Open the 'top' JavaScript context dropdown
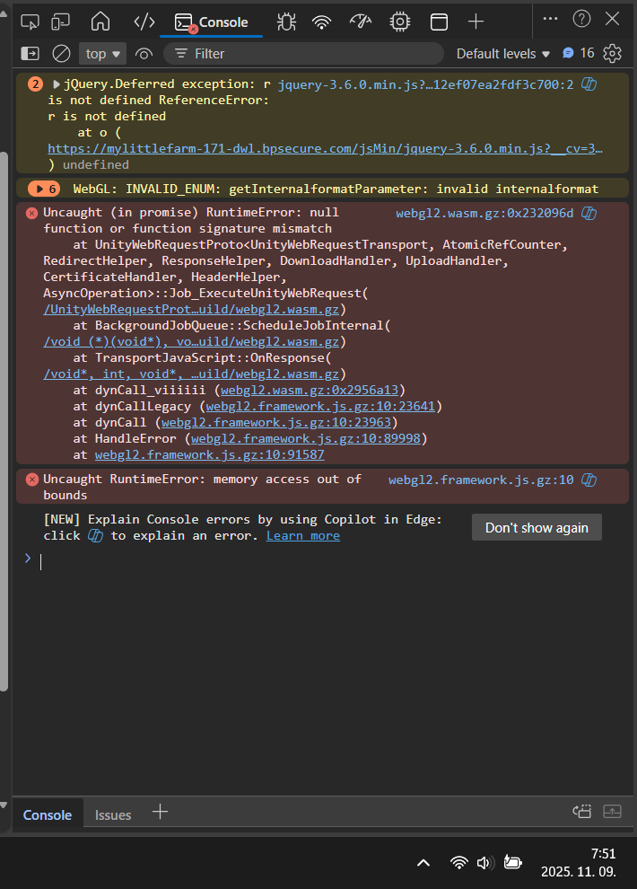This screenshot has width=637, height=889. [103, 54]
